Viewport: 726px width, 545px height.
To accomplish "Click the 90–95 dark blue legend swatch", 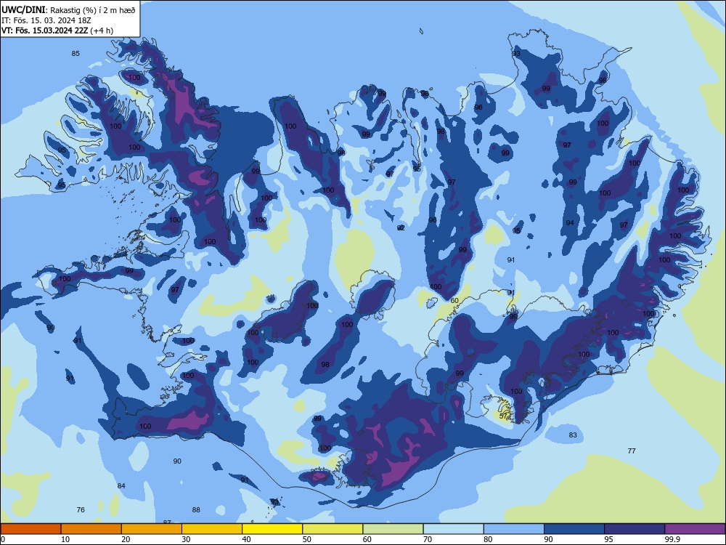I will coord(574,529).
